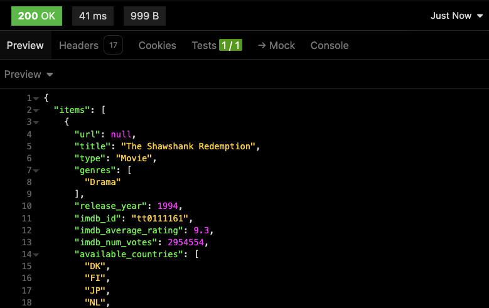Click the "title" key

tap(92, 146)
